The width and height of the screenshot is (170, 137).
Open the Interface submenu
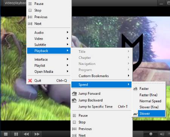coord(49,59)
